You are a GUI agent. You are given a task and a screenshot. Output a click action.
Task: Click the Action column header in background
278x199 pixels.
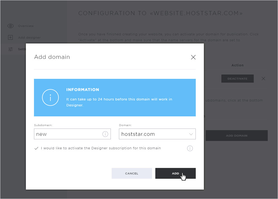(x=238, y=65)
